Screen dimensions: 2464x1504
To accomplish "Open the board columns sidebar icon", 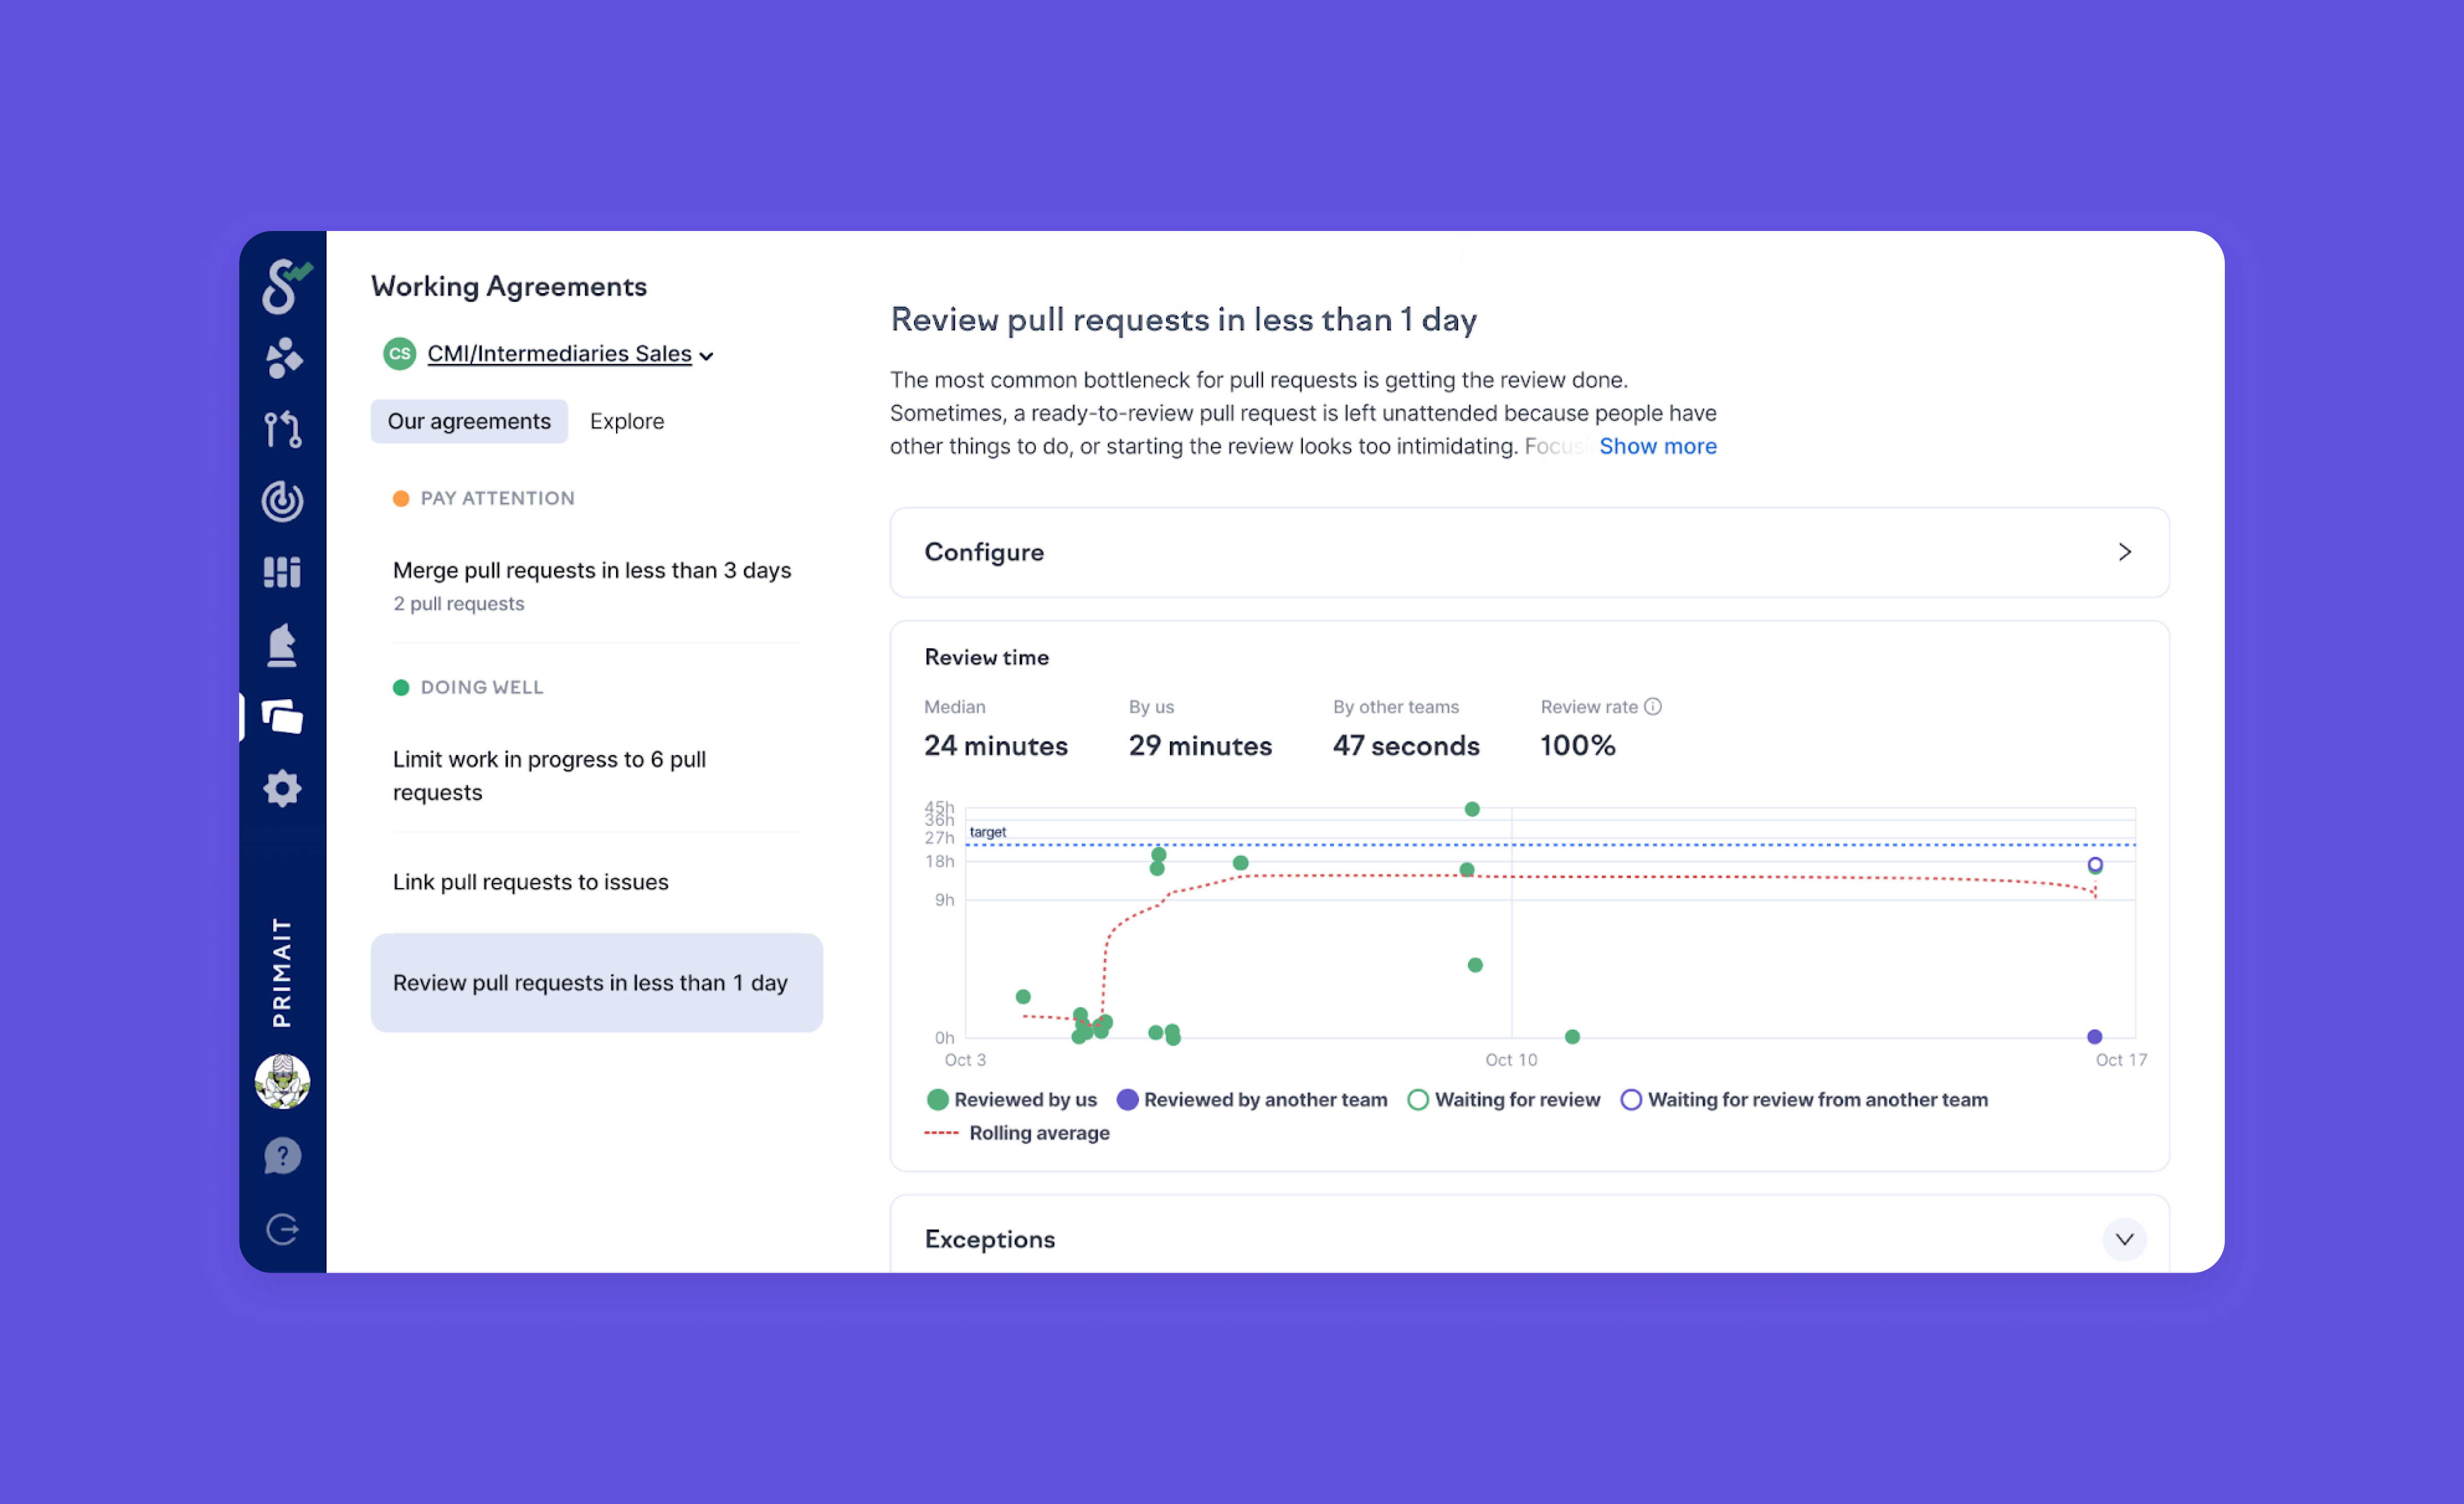I will 283,572.
